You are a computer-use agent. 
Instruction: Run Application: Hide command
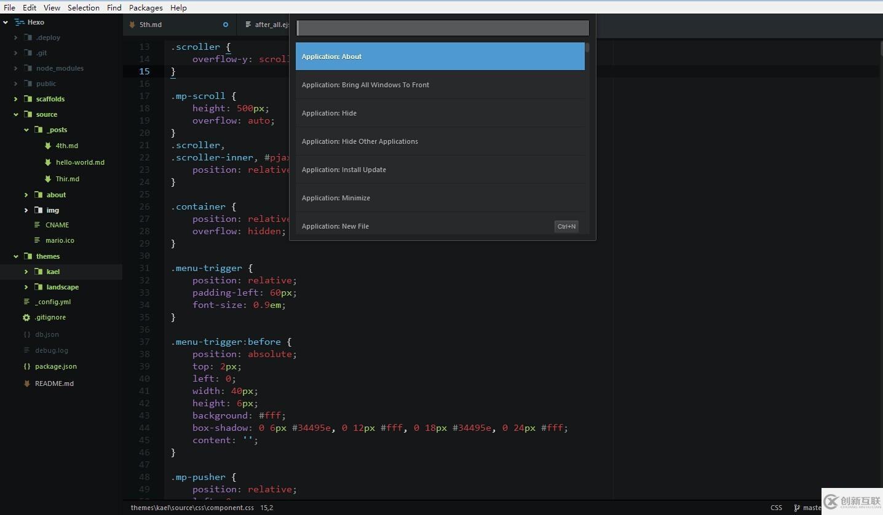pyautogui.click(x=440, y=113)
